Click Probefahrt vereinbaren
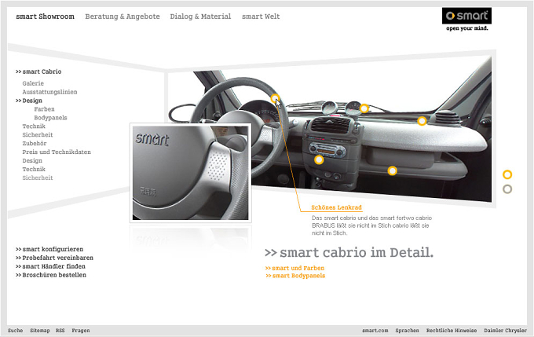This screenshot has height=337, width=534. point(54,258)
